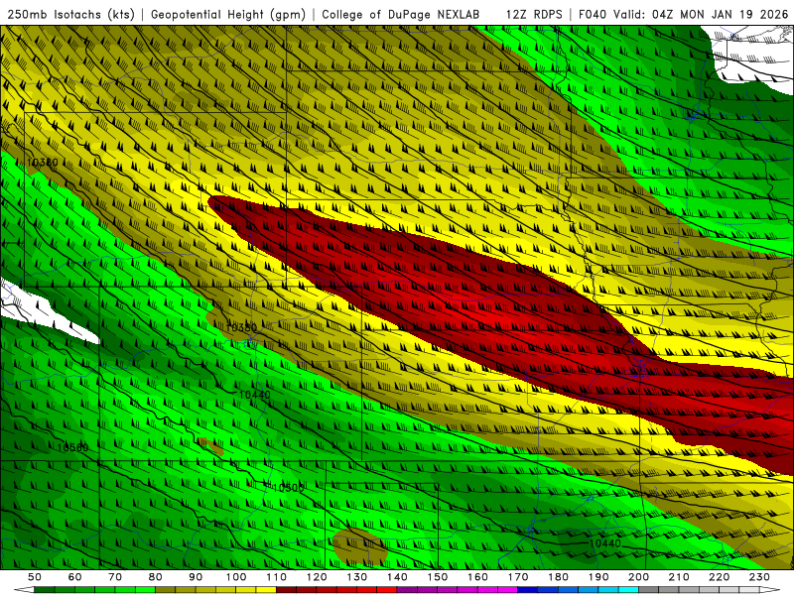Select the 100 knot scale label
The width and height of the screenshot is (794, 595).
[236, 577]
